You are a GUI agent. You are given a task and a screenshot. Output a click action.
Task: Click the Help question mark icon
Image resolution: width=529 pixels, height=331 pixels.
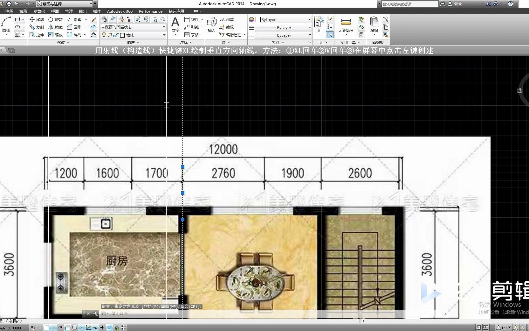(511, 4)
